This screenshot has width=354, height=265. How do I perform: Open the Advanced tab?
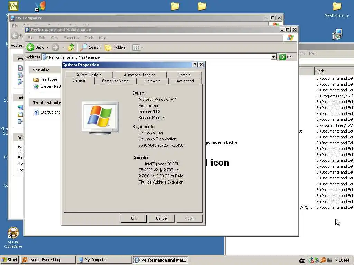(185, 81)
